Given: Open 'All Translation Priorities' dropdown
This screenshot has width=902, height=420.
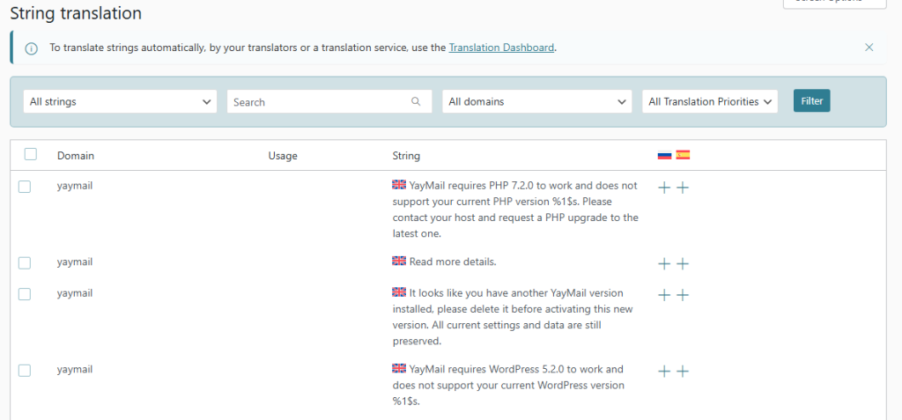Looking at the screenshot, I should (x=710, y=101).
